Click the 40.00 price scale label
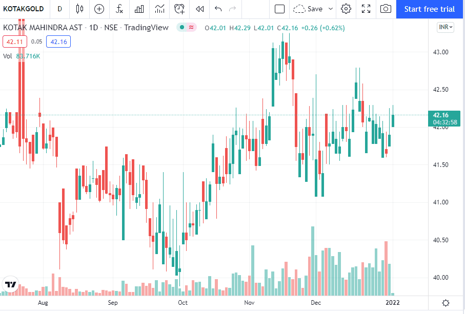 (441, 278)
